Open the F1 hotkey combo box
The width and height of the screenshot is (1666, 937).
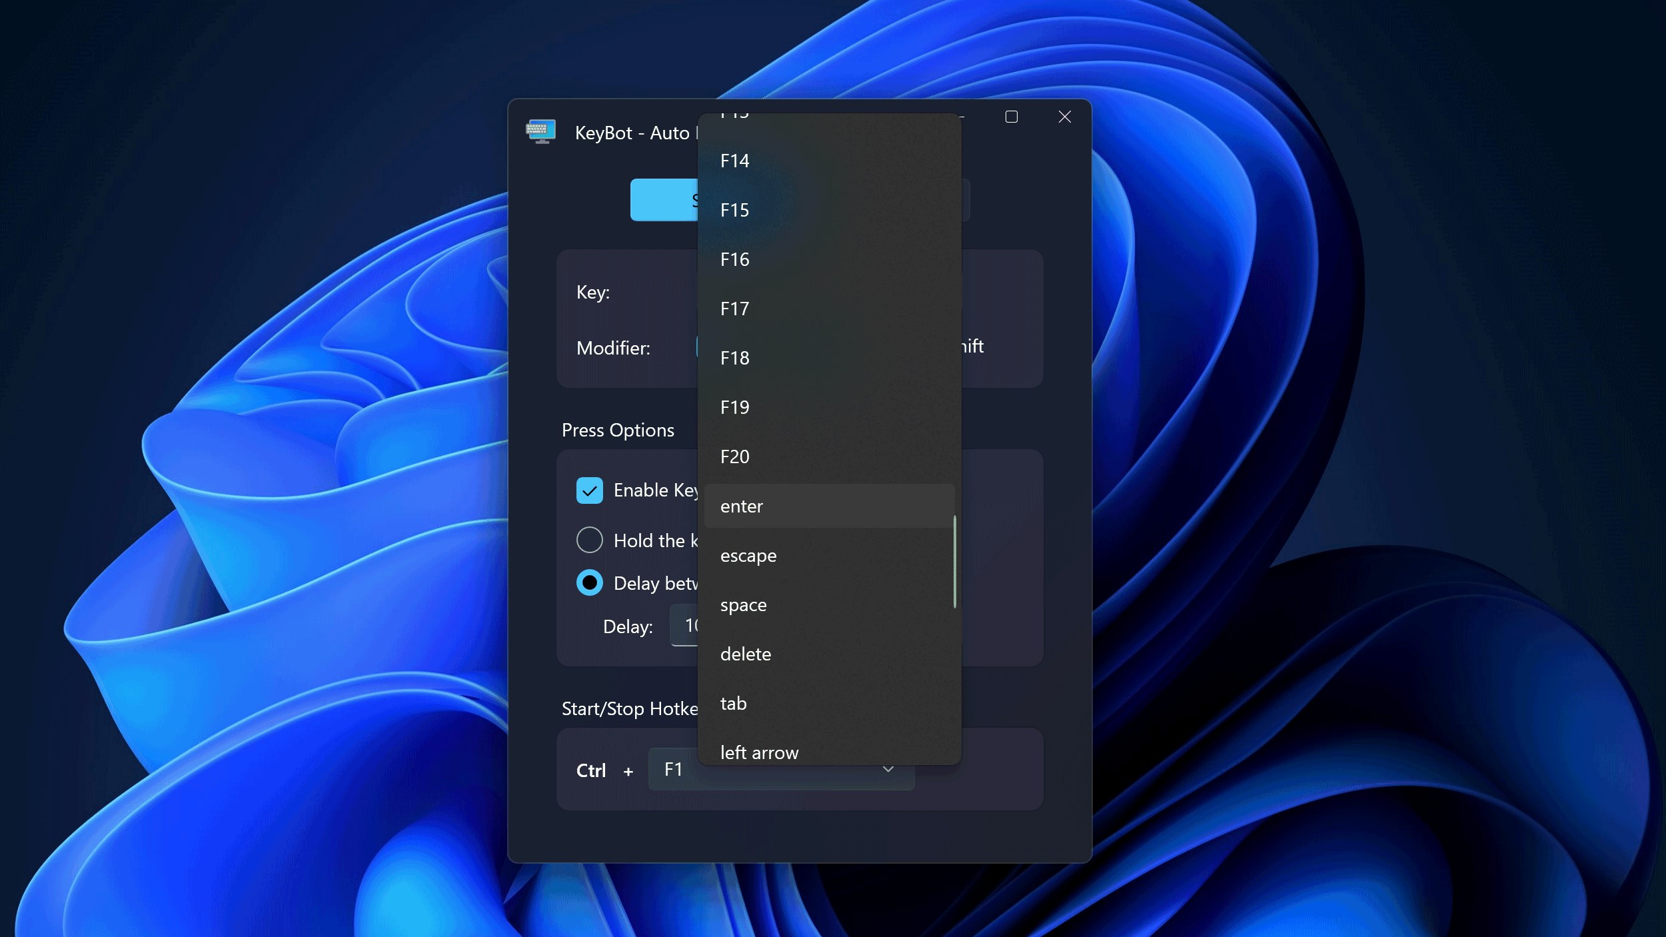tap(673, 770)
